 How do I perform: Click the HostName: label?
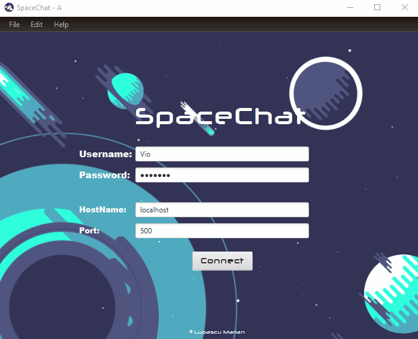click(102, 210)
